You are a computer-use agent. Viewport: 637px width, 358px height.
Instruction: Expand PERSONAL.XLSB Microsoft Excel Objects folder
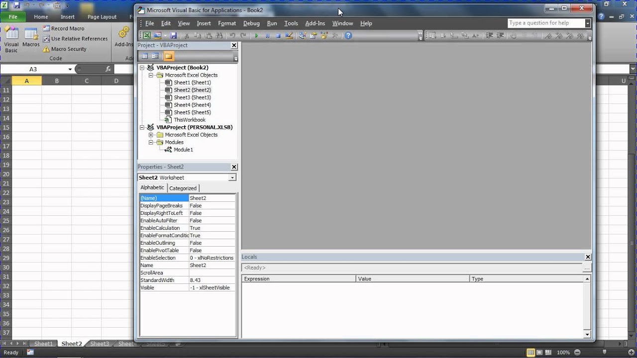[151, 135]
